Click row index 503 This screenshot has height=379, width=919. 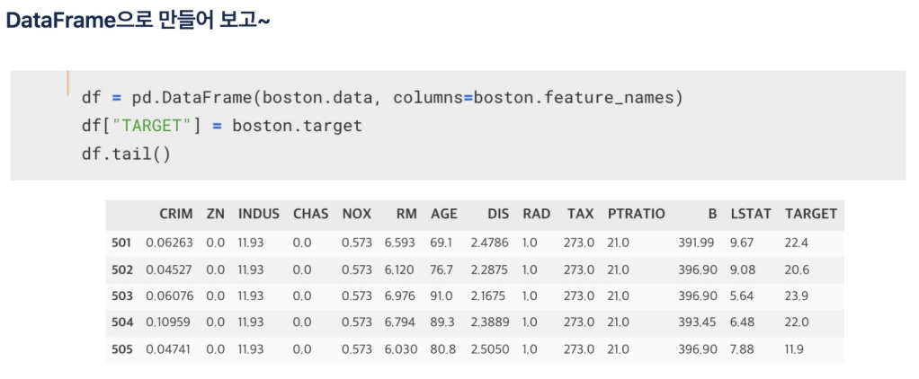[x=122, y=295]
